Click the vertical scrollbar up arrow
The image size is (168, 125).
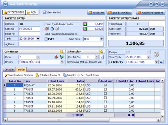coord(162,81)
